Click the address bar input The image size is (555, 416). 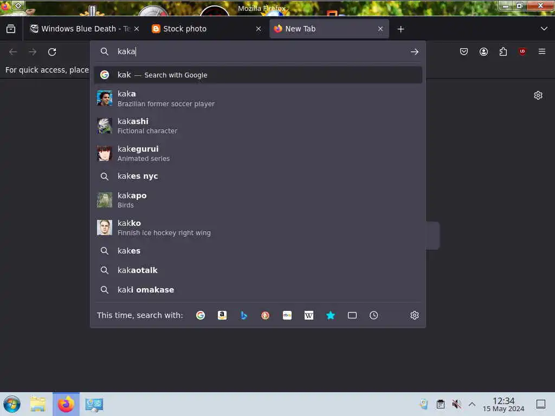coord(259,51)
